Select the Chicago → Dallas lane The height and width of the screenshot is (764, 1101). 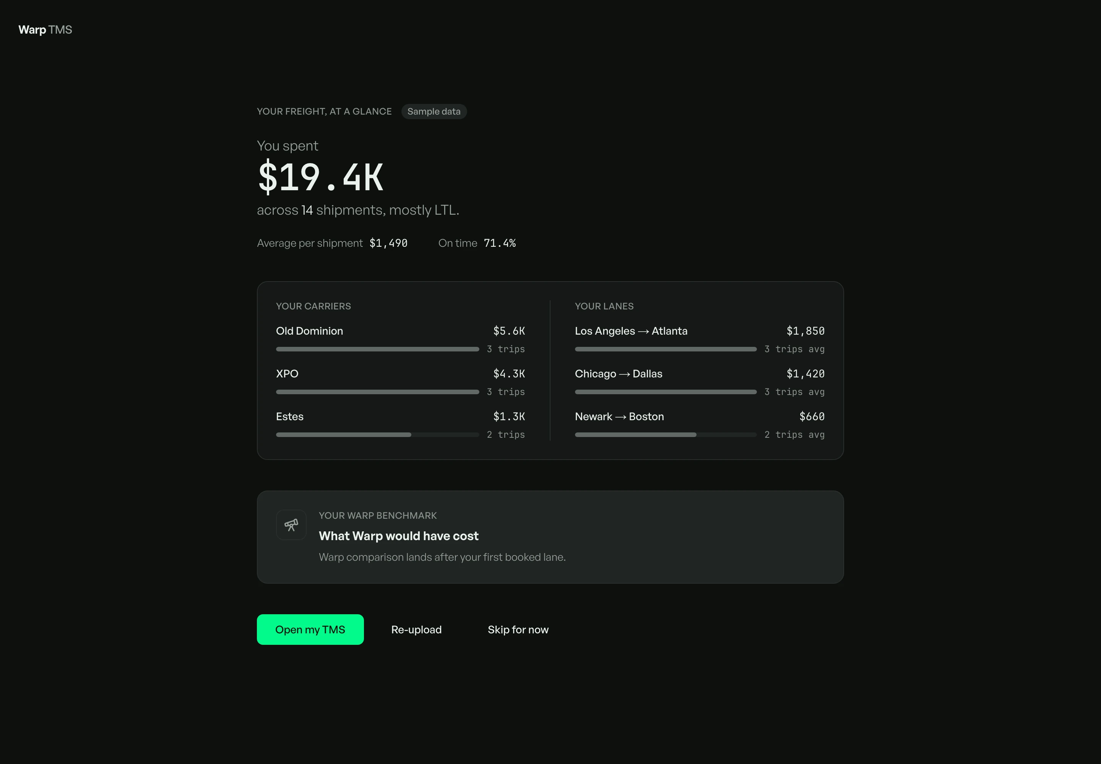coord(619,373)
